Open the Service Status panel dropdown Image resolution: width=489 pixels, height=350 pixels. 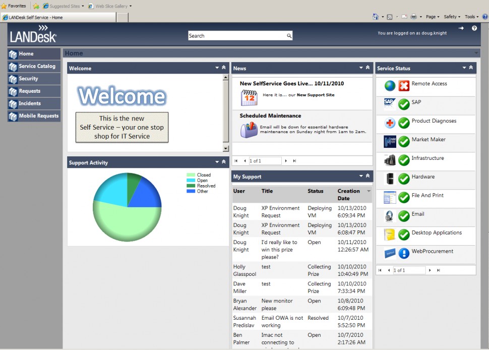point(464,68)
